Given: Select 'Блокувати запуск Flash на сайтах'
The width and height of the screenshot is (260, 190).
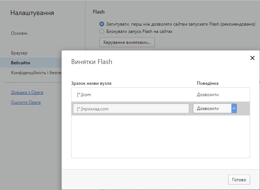Looking at the screenshot, I should [102, 31].
